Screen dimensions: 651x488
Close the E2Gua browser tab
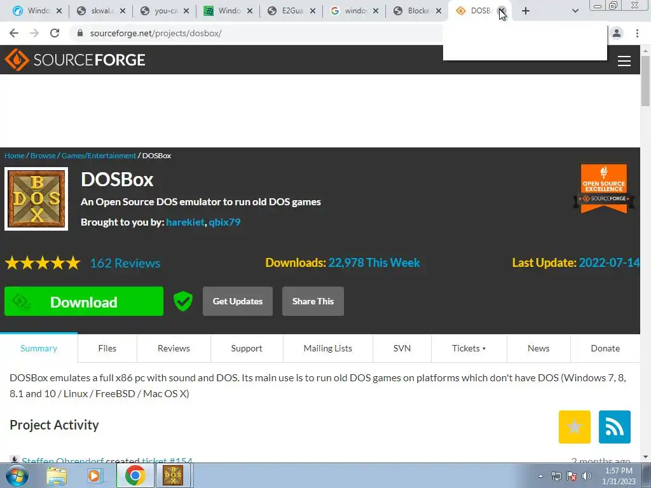[313, 11]
